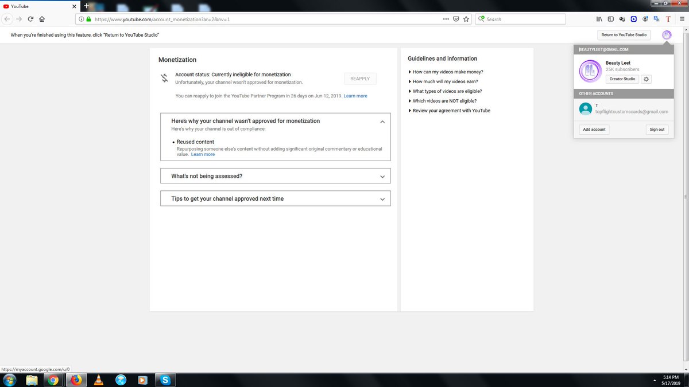The width and height of the screenshot is (689, 387).
Task: Click the channel avatar in top bar
Action: pos(667,35)
